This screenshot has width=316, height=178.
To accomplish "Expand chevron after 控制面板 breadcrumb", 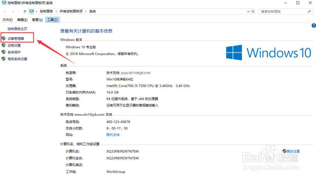I will click(x=56, y=11).
